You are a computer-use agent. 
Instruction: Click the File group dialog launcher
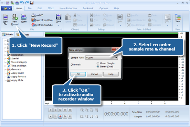pyautogui.click(x=61, y=30)
